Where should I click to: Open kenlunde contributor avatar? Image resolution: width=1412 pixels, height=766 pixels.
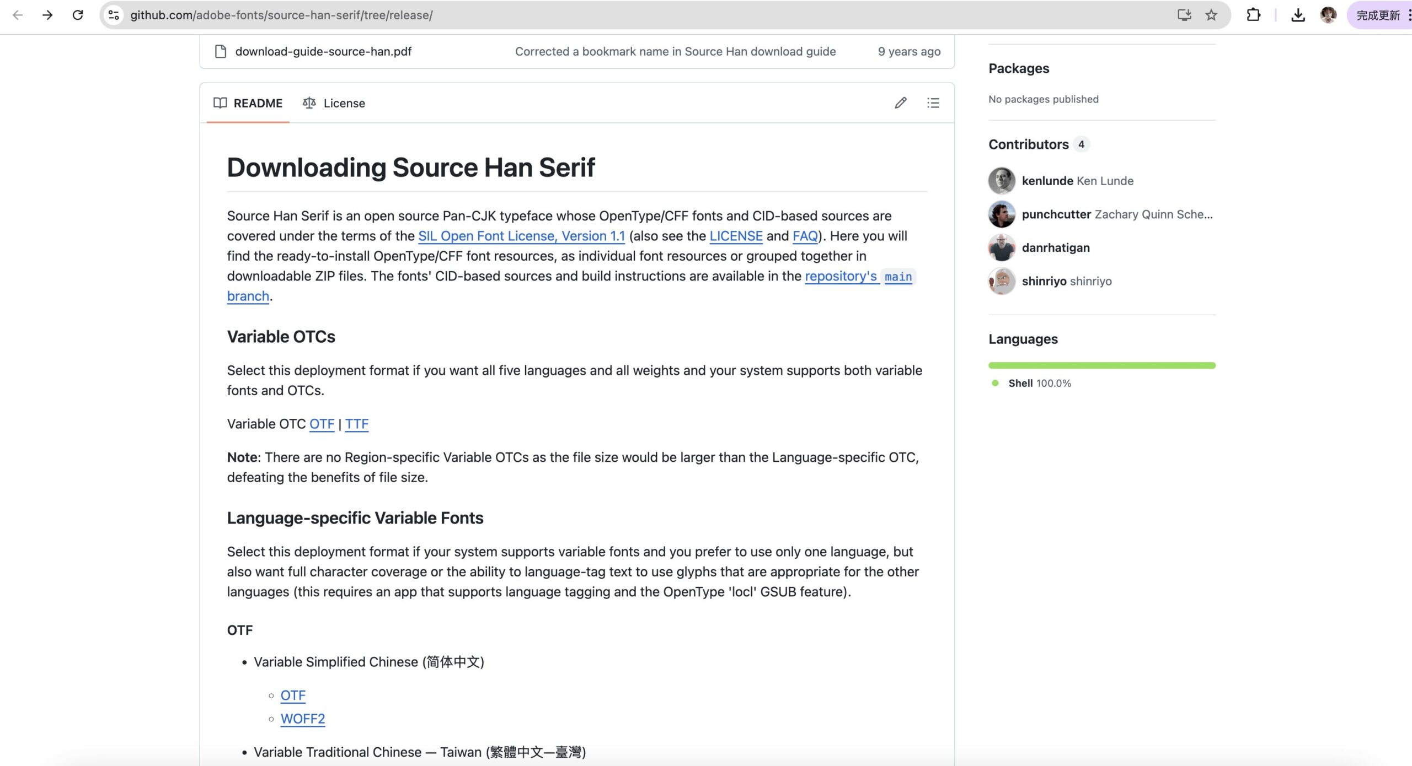pos(1002,181)
